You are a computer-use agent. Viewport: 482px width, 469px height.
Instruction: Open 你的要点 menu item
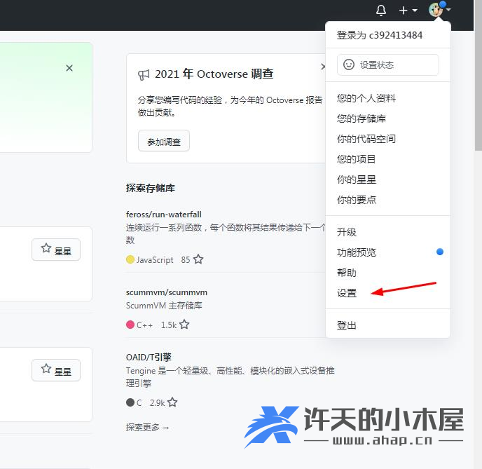click(357, 200)
